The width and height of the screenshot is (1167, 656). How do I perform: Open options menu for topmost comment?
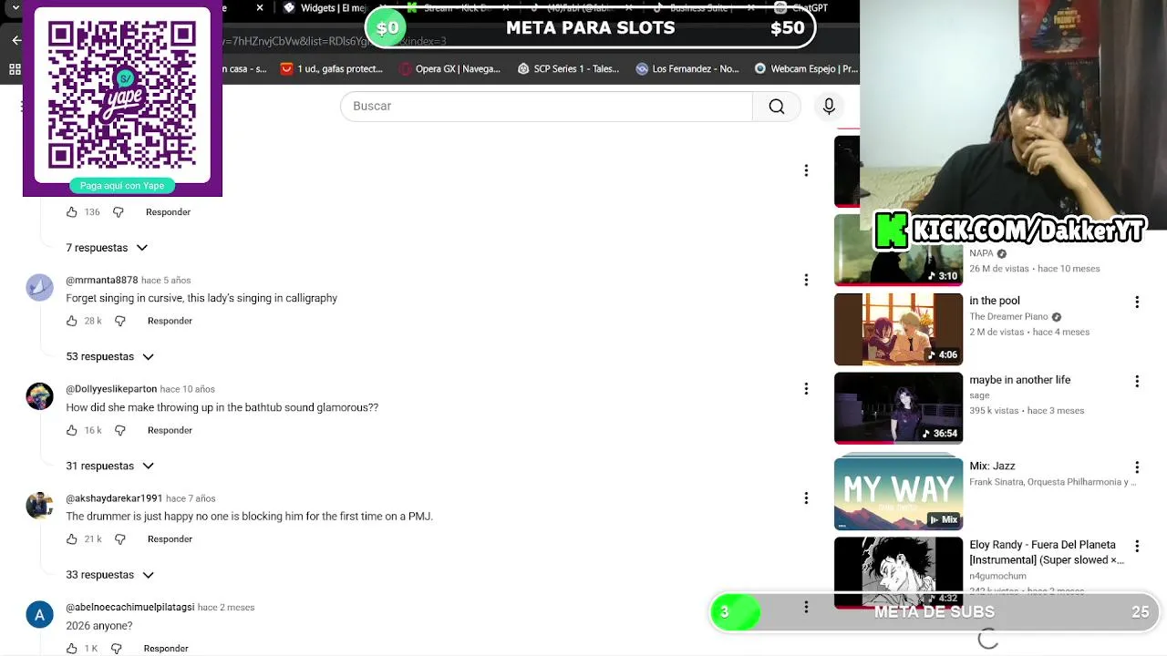click(x=806, y=170)
